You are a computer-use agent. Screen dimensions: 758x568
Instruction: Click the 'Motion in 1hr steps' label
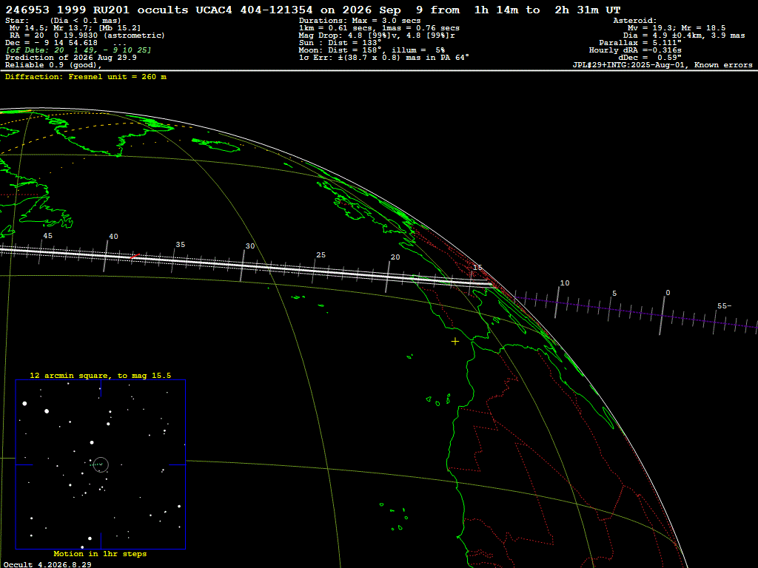pos(100,553)
